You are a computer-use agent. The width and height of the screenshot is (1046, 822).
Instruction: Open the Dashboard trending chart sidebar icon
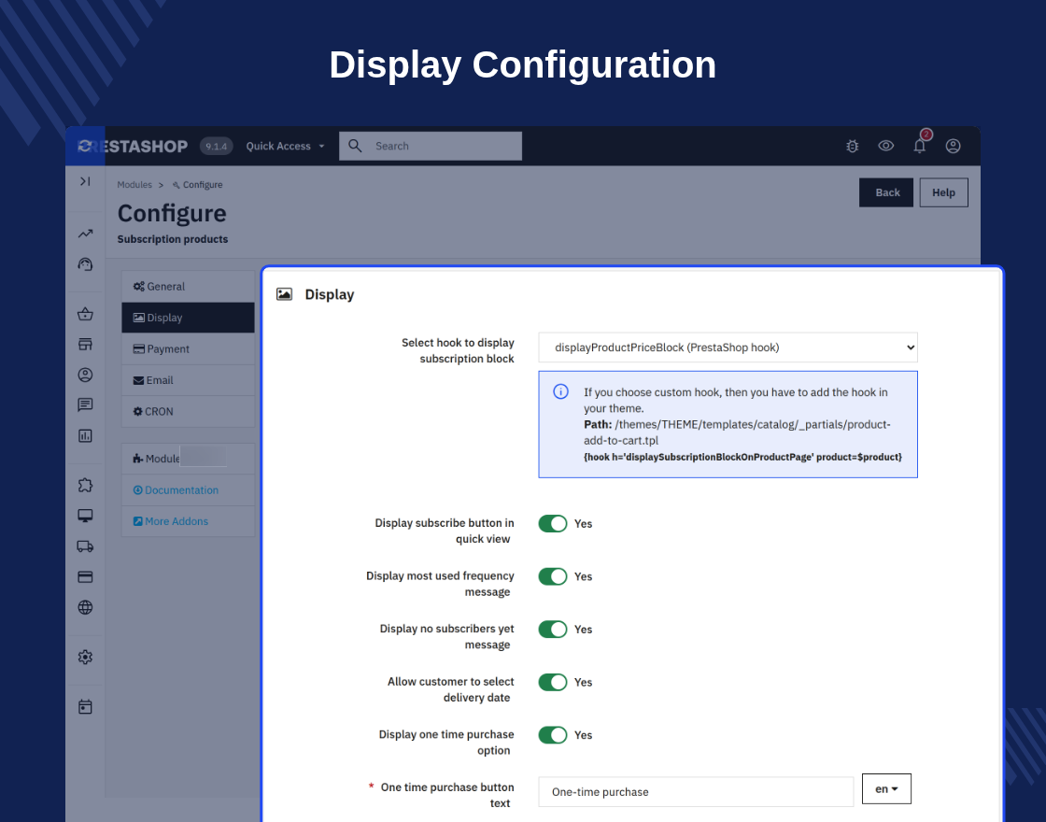(x=85, y=234)
